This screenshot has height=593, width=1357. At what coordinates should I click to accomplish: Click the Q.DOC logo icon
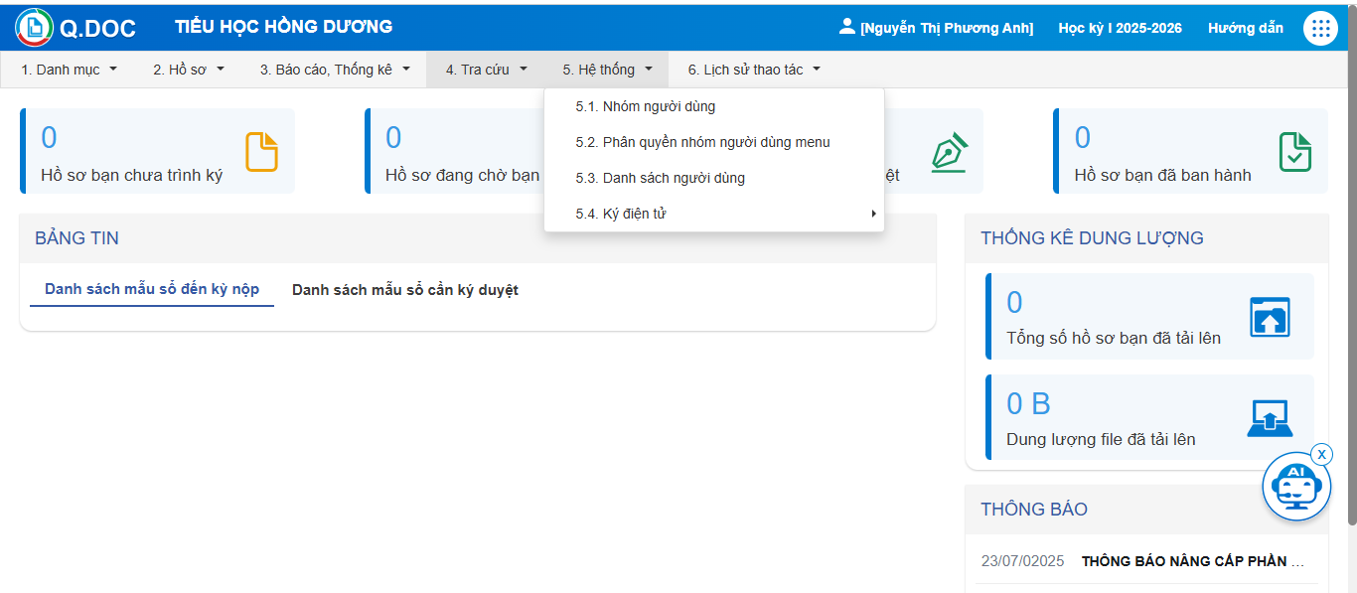coord(34,28)
